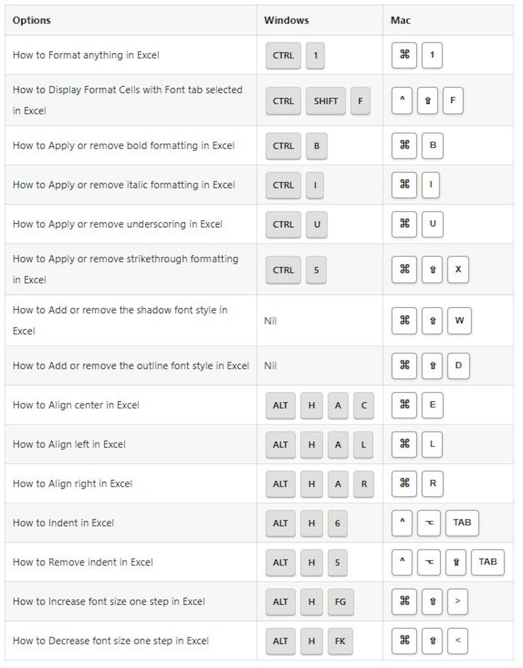Viewport: 523px width, 668px height.
Task: Click the Options column header
Action: (32, 20)
